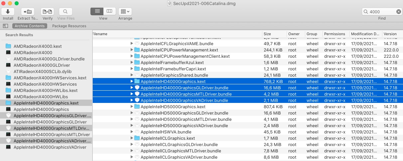Image resolution: width=403 pixels, height=161 pixels.
Task: Click into the Find search field
Action: tap(382, 12)
